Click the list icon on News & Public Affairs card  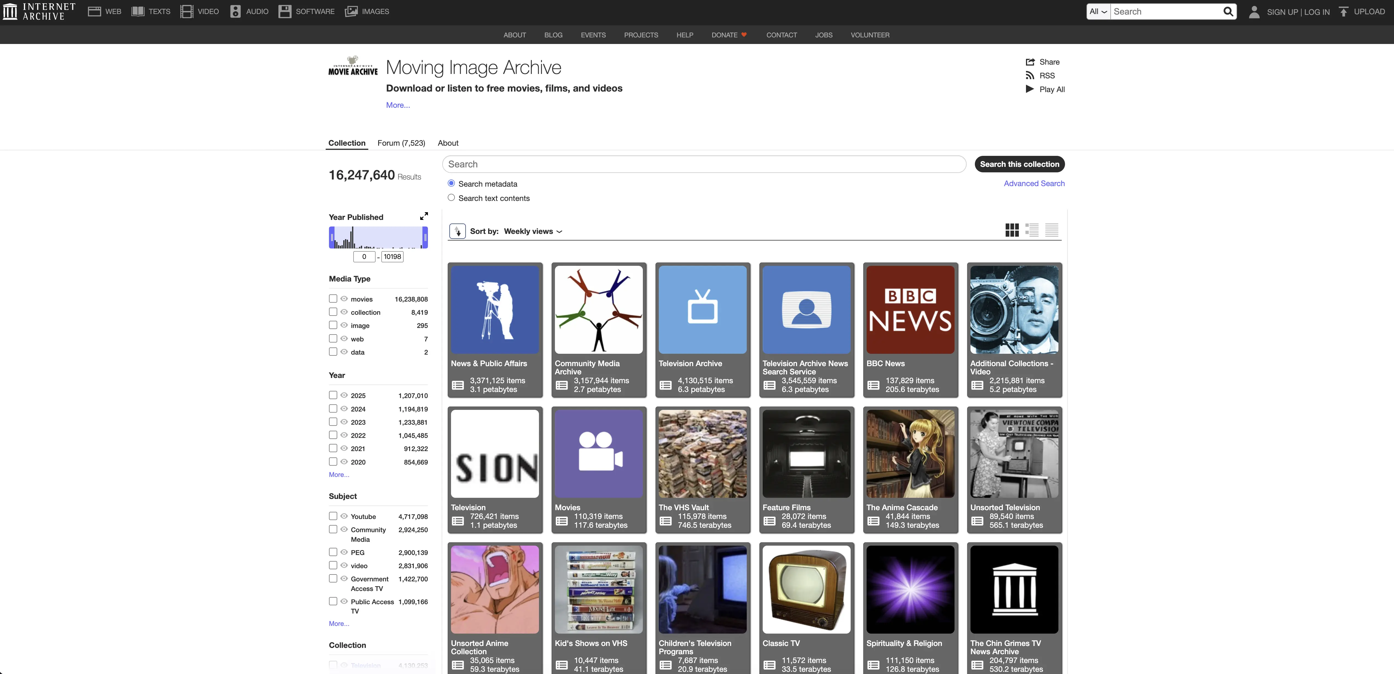coord(458,385)
